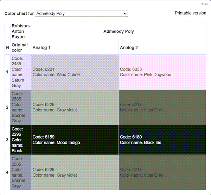Select the Banner Gray 2585 cell in row 2
Screen dimensions: 211x195
[21, 107]
